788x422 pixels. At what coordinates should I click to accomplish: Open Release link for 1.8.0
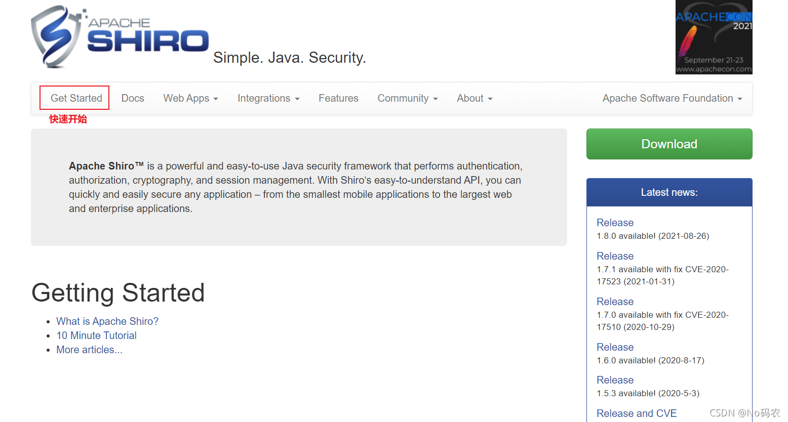tap(615, 223)
